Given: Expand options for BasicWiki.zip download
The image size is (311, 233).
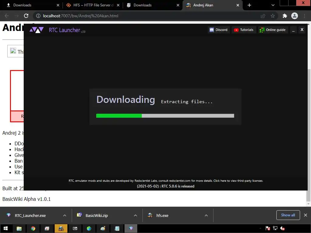Looking at the screenshot, I should [x=135, y=215].
